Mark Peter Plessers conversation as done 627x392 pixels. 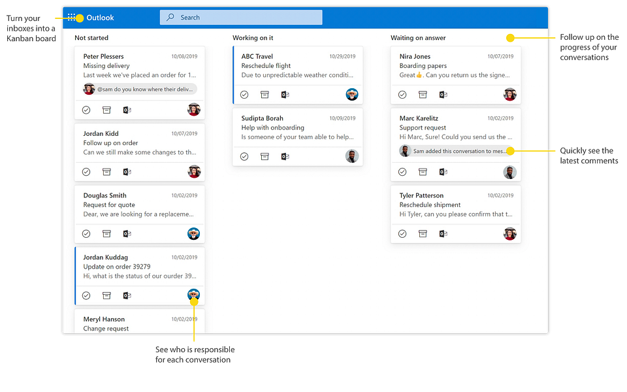[86, 110]
